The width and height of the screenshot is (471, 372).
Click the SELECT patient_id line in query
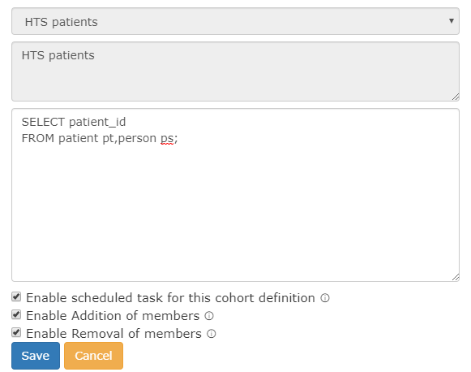[x=74, y=122]
